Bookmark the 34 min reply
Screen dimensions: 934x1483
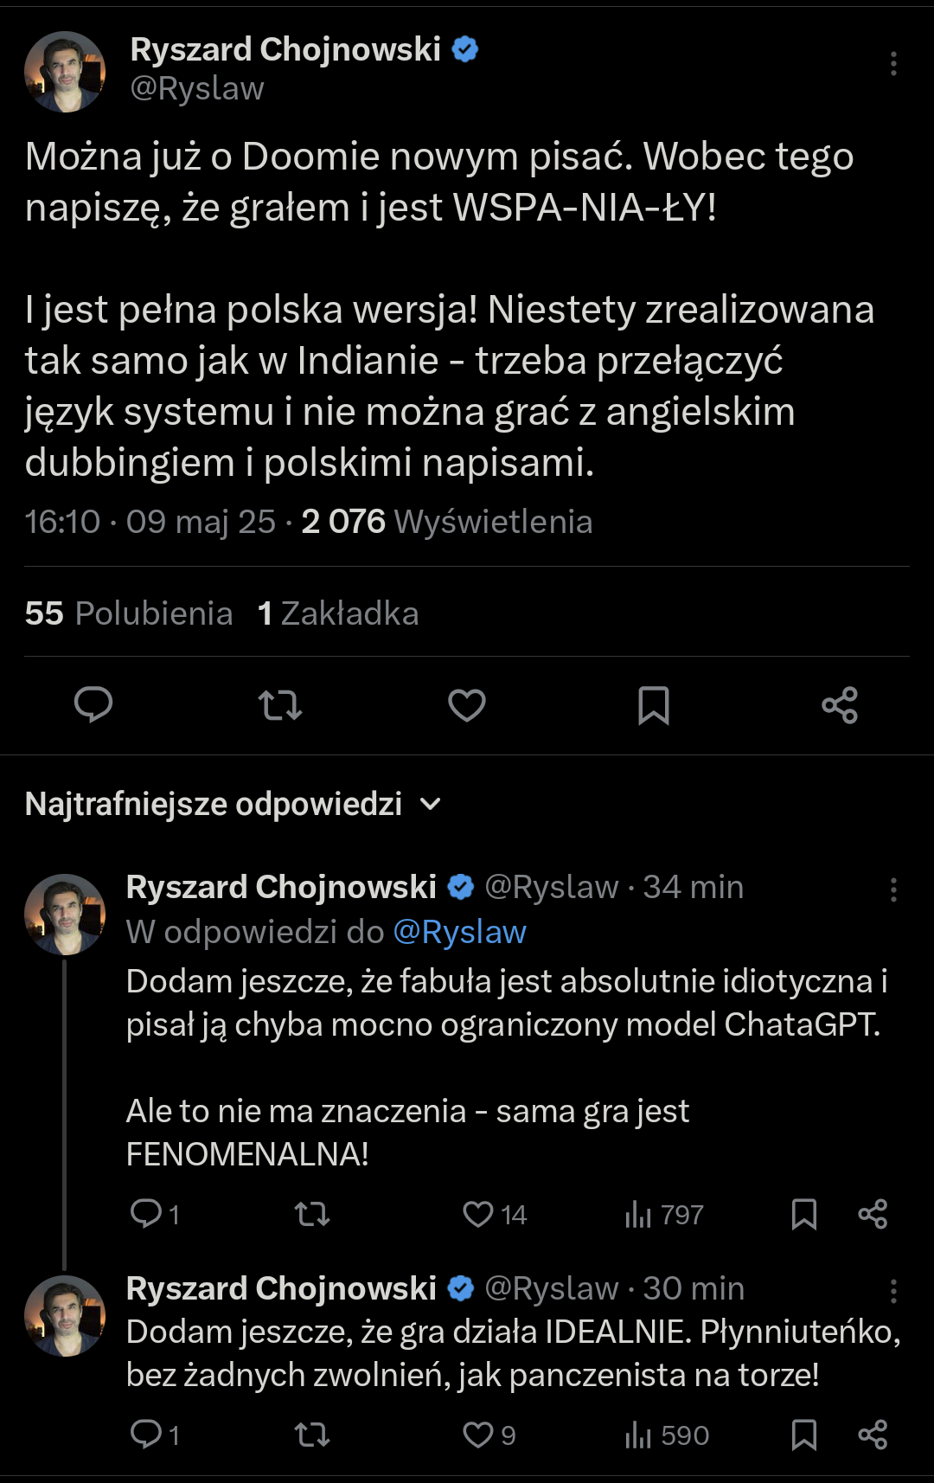click(x=804, y=1214)
